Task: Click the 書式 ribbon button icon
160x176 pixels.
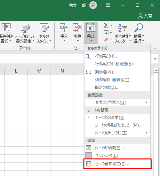Action: tap(91, 28)
